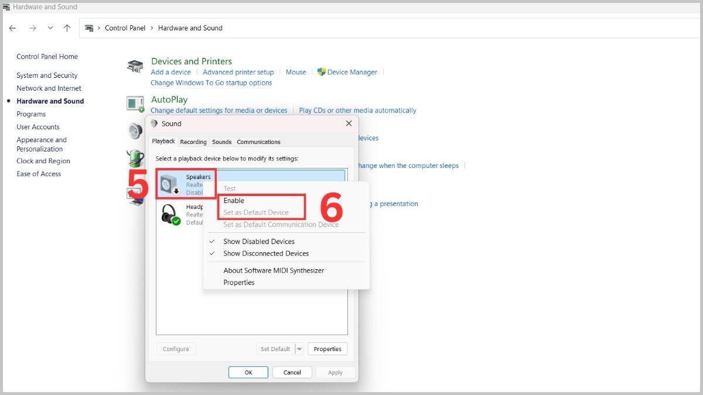This screenshot has height=395, width=703.
Task: Open Network and Internet category
Action: tap(49, 88)
